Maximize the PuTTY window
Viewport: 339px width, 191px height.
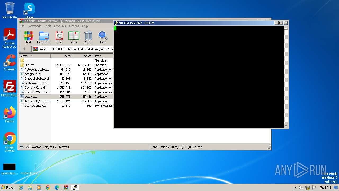tap(281, 23)
